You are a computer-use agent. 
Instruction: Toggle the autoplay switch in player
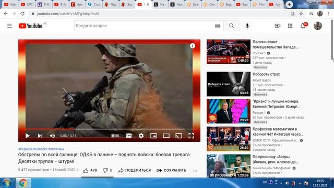115,136
